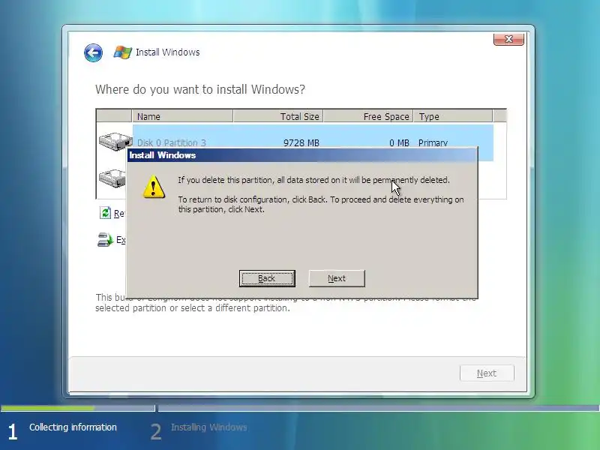Click the disabled Next button of the wizard
The width and height of the screenshot is (600, 450).
click(x=487, y=373)
